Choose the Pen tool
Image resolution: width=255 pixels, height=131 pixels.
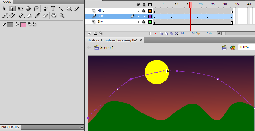45,8
